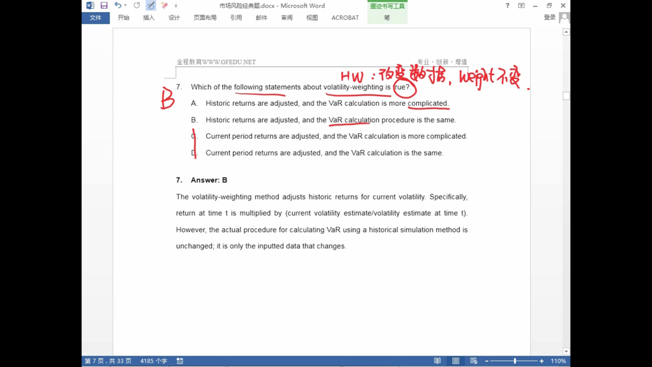
Task: Click option D text ending 'is the same'
Action: (x=324, y=153)
